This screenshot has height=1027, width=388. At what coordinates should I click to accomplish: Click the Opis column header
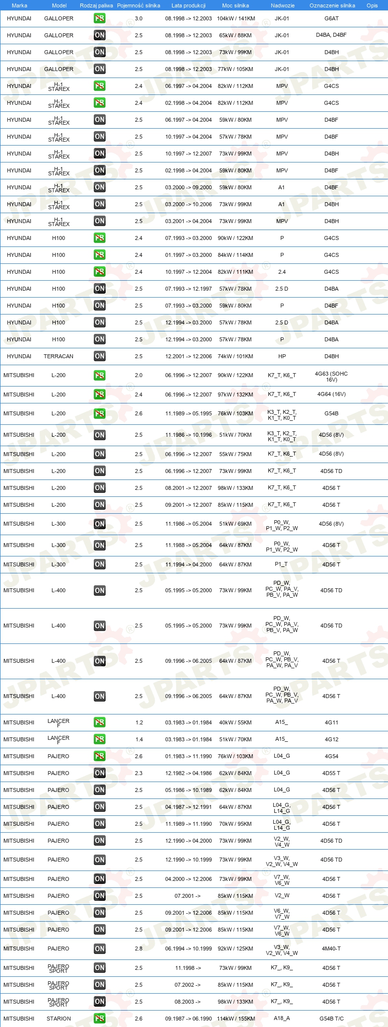(372, 5)
